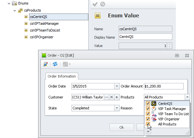Toggle the VIP Team To Do List checkbox
Image resolution: width=194 pixels, height=138 pixels.
pyautogui.click(x=148, y=114)
